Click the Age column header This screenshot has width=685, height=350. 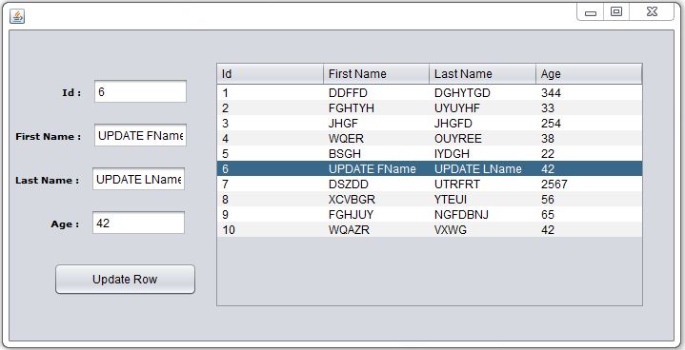[589, 73]
